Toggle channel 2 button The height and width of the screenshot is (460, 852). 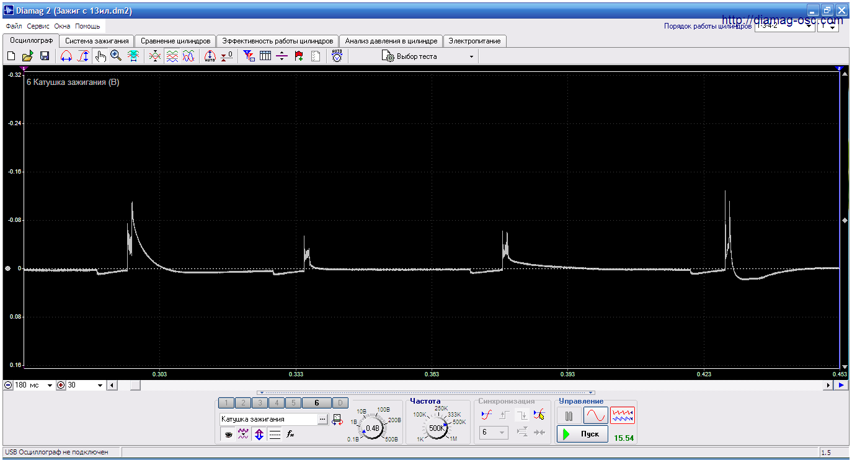pos(243,403)
